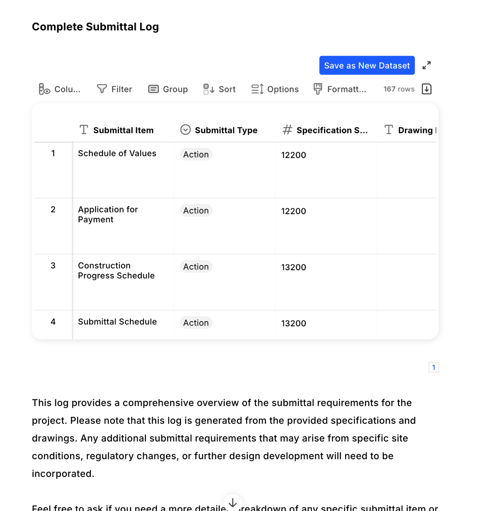The height and width of the screenshot is (511, 495).
Task: Open the Sort option
Action: (219, 89)
